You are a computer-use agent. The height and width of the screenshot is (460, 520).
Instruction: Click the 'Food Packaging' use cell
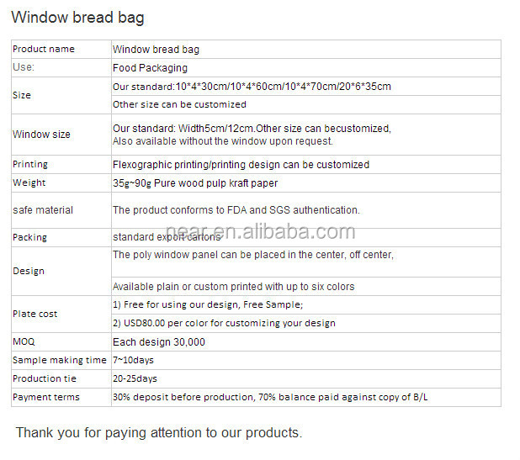[306, 67]
